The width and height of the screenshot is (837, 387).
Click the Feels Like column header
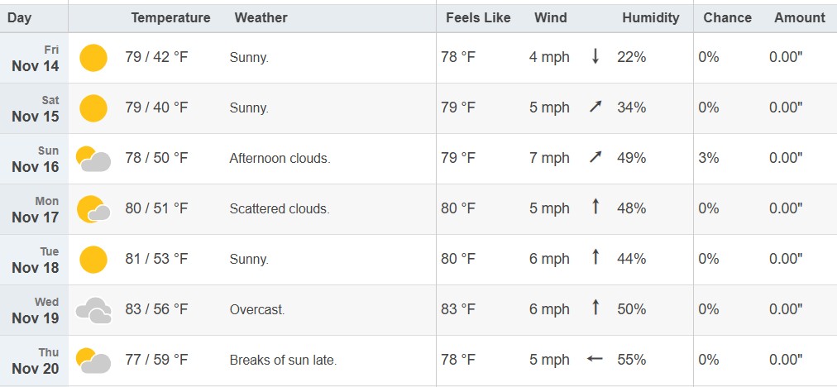click(478, 17)
